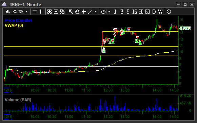Viewport: 197px width, 123px height.
Task: Click the 13.73 current price tag
Action: tap(185, 28)
